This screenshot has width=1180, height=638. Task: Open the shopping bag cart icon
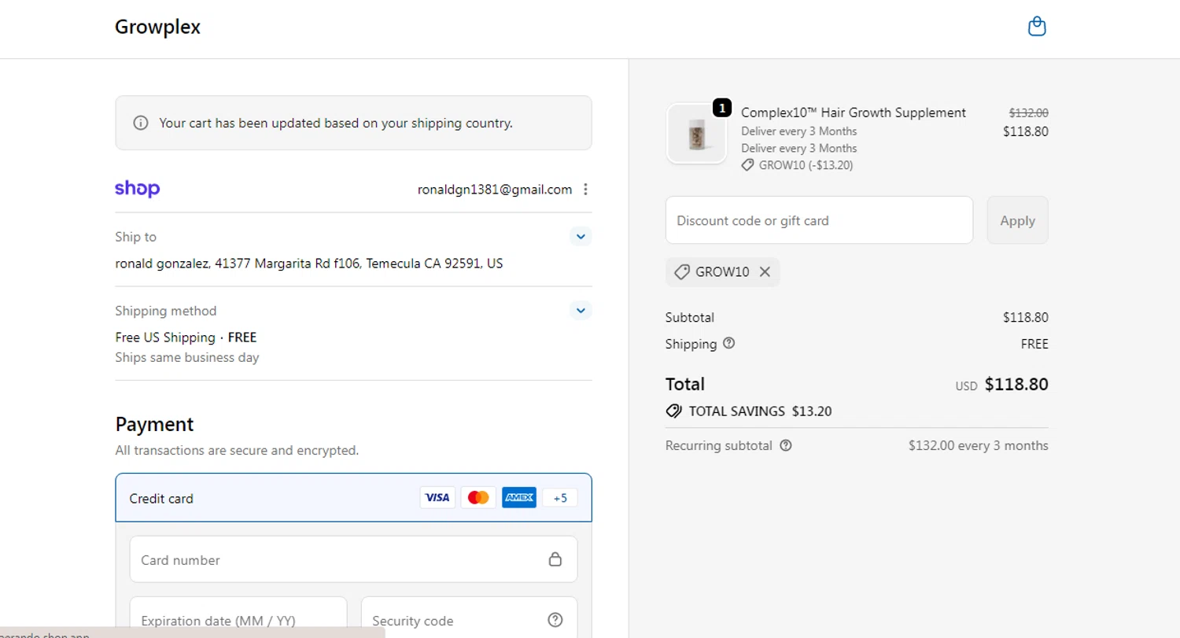pos(1037,27)
